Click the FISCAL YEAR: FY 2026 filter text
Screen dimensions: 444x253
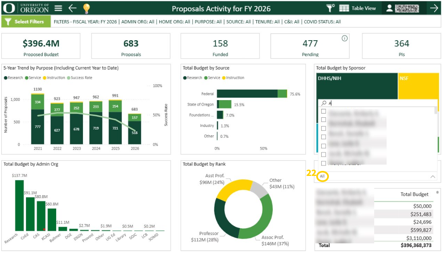point(95,22)
